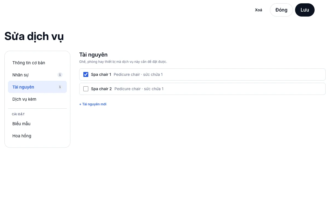Switch to the Nhân sự section
This screenshot has height=222, width=330.
[37, 75]
